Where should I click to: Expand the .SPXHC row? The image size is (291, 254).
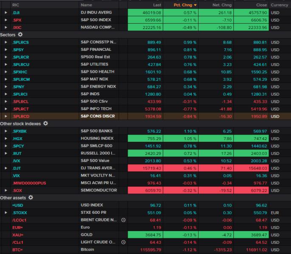click(x=6, y=72)
